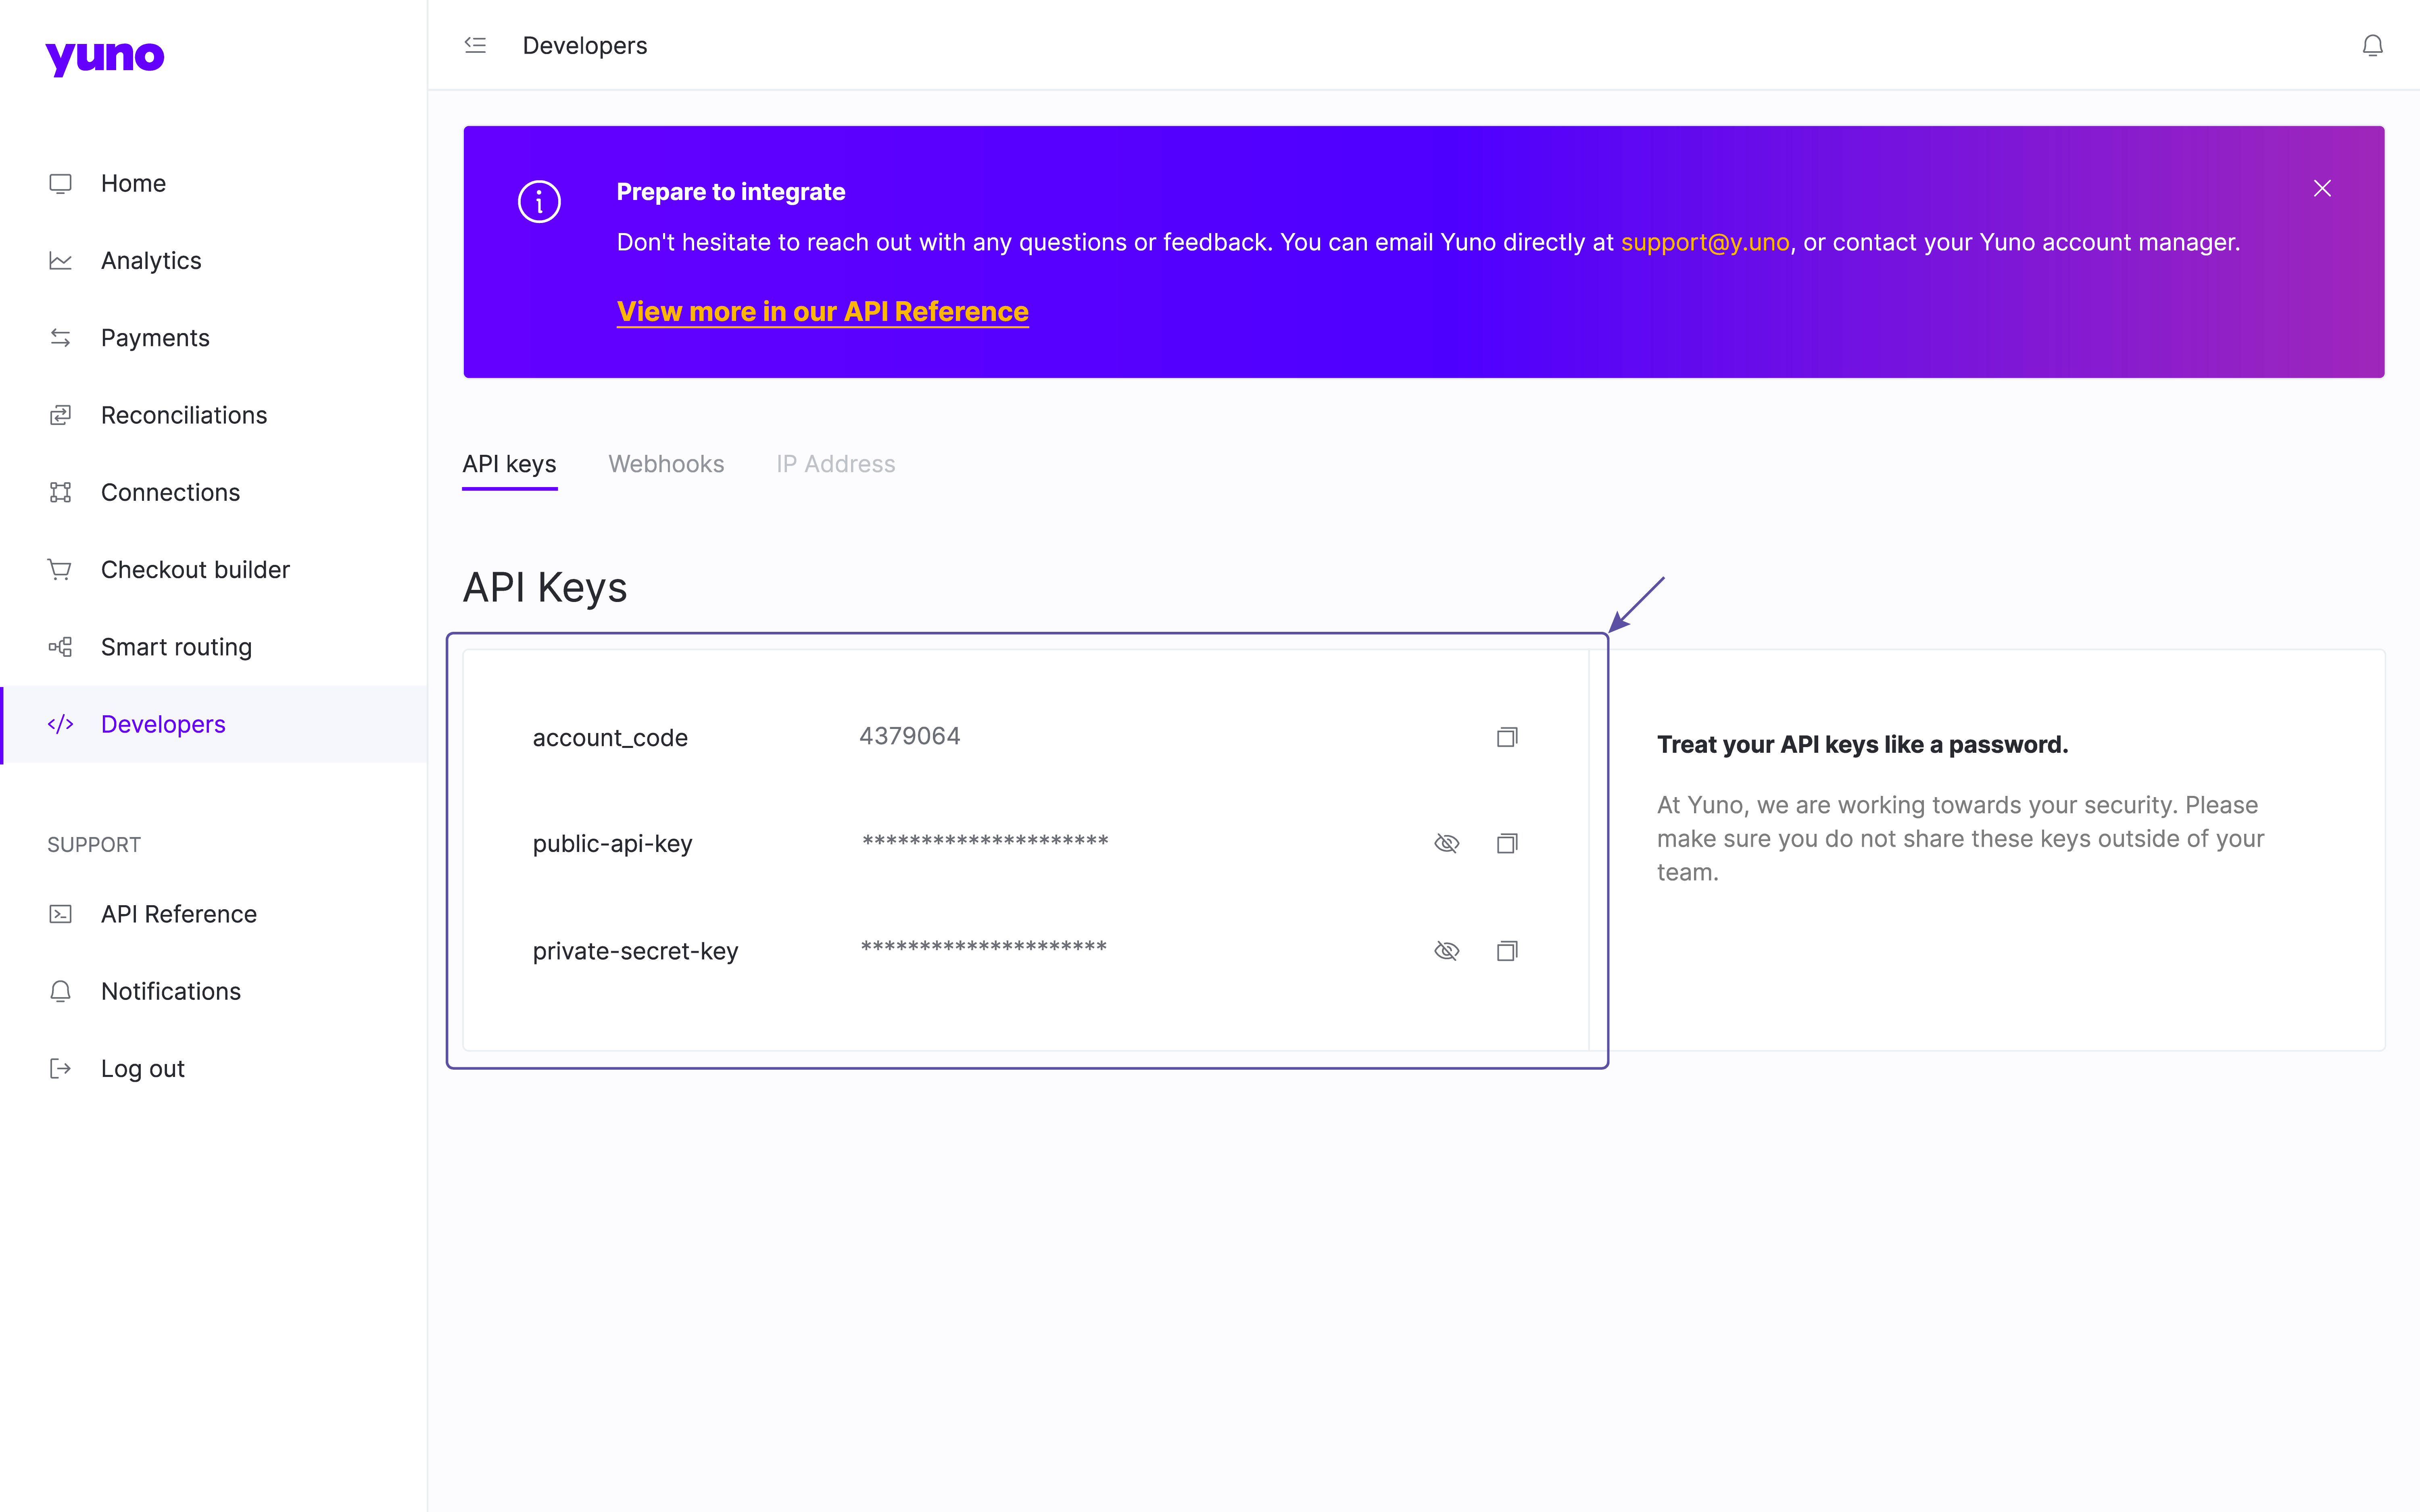Open Connections from the sidebar

[x=170, y=492]
